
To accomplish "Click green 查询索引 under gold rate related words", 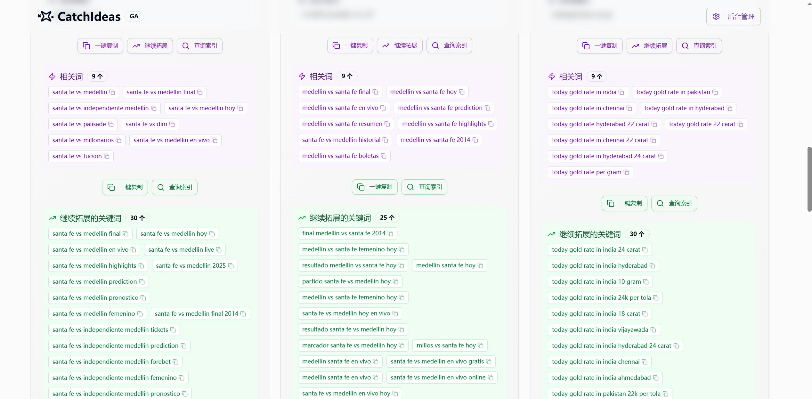I will click(674, 203).
